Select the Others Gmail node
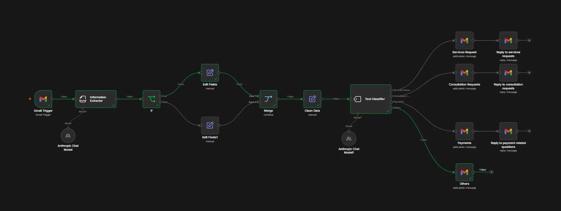Screen dimensions: 561x211 pos(464,172)
